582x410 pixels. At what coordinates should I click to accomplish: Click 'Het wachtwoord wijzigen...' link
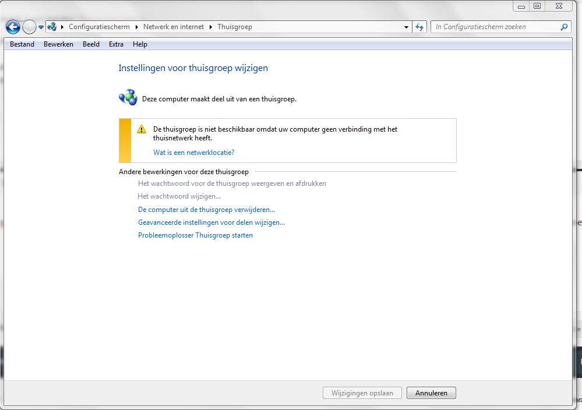(179, 196)
